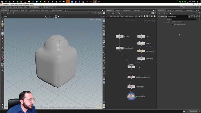Open the Persp view dropdown

pyautogui.click(x=92, y=19)
